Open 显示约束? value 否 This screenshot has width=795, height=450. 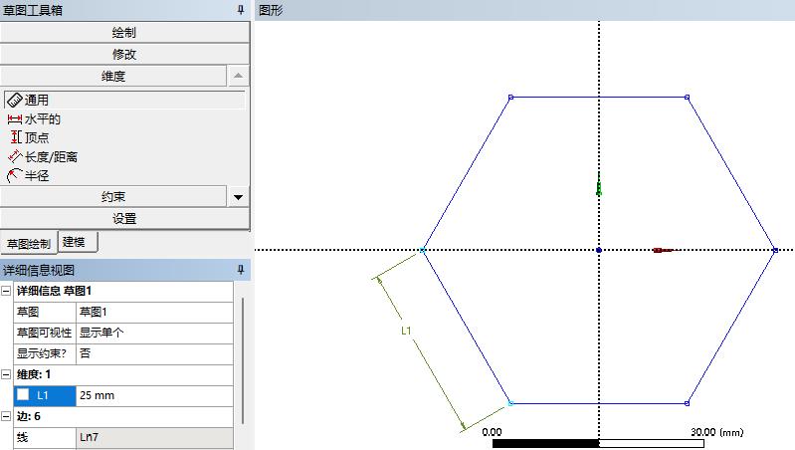(154, 353)
